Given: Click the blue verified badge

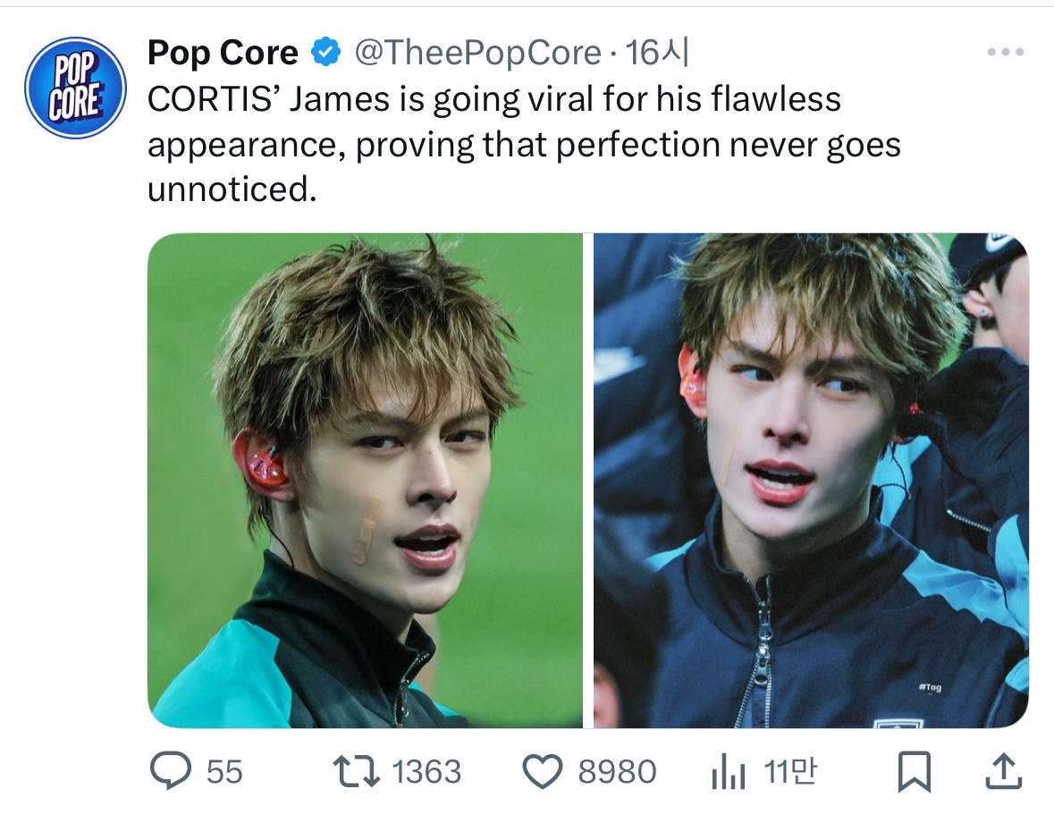Looking at the screenshot, I should point(325,54).
